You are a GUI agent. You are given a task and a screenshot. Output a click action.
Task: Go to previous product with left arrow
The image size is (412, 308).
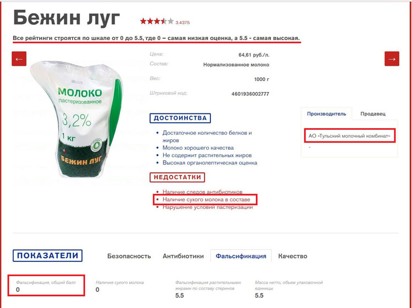[19, 59]
